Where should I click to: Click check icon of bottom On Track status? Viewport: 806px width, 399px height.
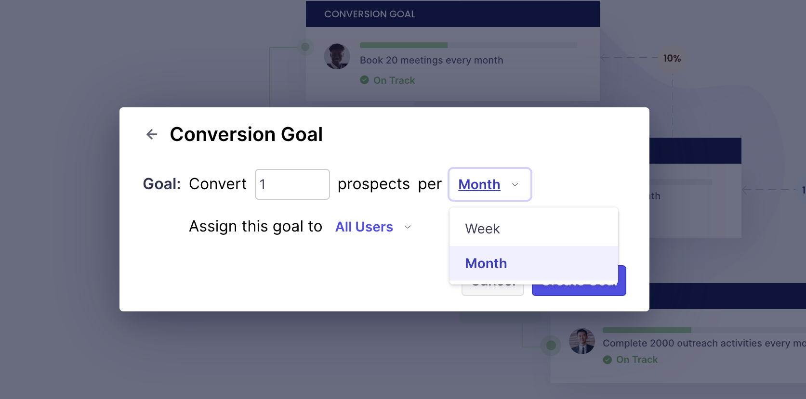[x=608, y=360]
